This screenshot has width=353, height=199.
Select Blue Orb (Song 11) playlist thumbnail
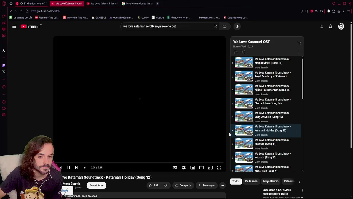(244, 144)
